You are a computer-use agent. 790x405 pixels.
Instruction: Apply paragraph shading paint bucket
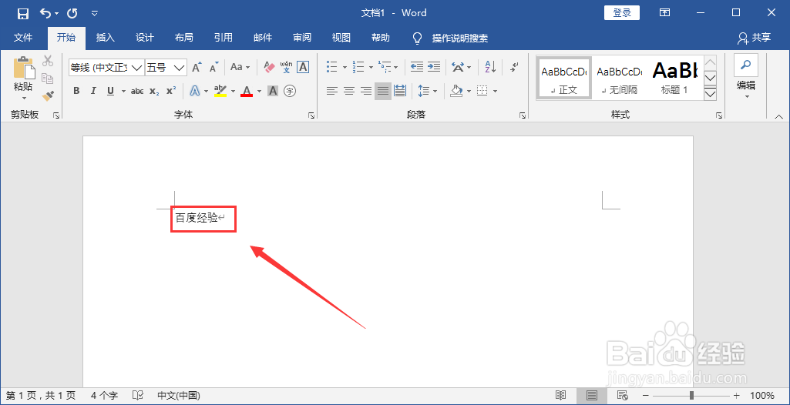point(456,91)
